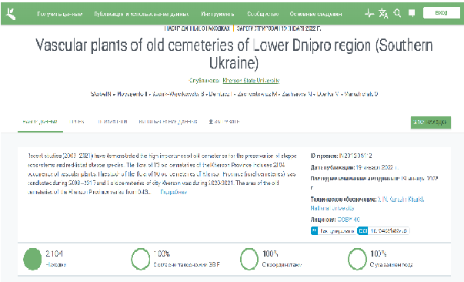Screen dimensions: 464x282
Task: Click the 100% taxonomy match circle
Action: pos(141,259)
